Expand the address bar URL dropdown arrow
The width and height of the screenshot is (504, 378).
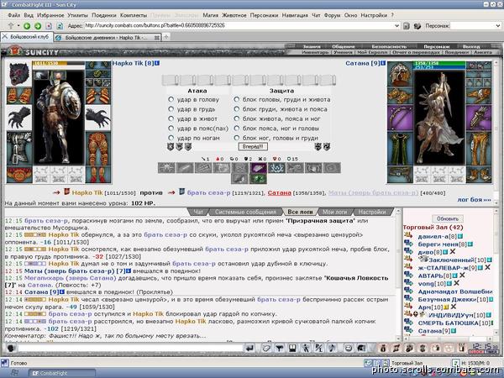pyautogui.click(x=396, y=26)
